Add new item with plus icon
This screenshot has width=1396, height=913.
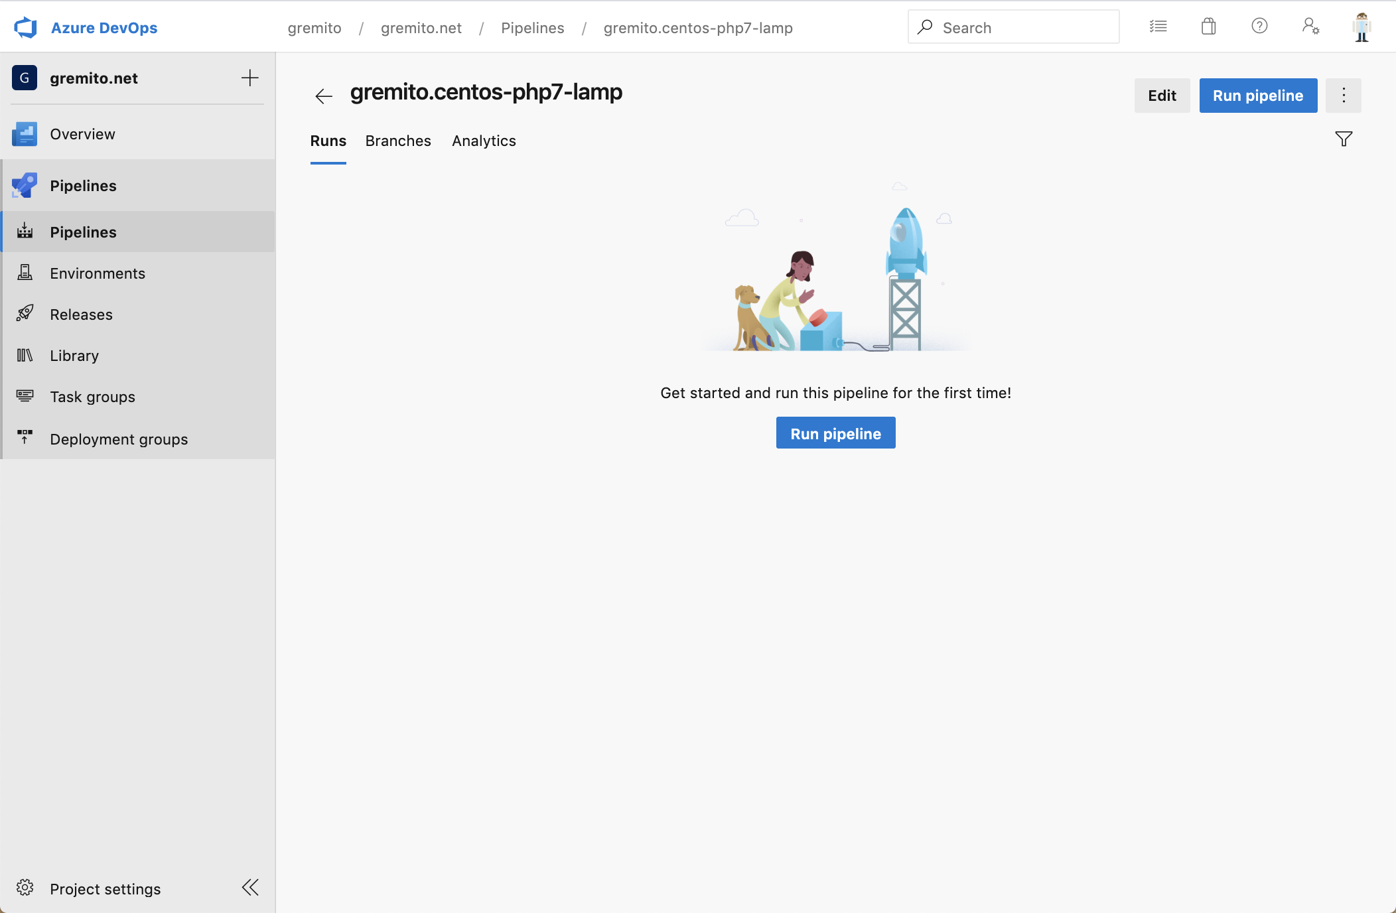click(x=249, y=78)
